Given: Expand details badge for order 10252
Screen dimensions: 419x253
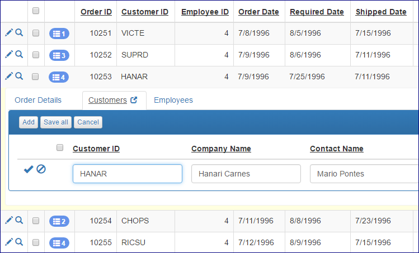Looking at the screenshot, I should coord(59,55).
